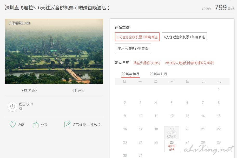
Task: Click calendar date 31
Action: pos(141,156)
